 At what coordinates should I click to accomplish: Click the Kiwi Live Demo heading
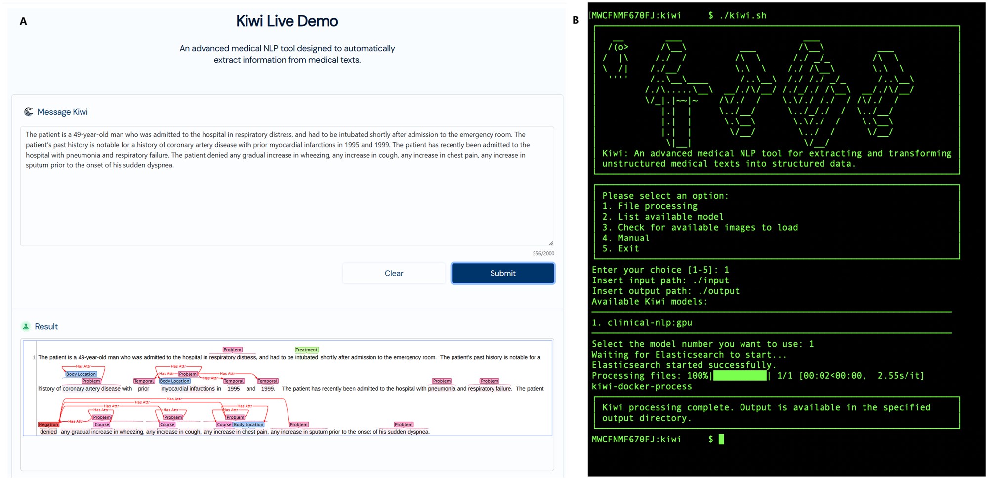[287, 21]
